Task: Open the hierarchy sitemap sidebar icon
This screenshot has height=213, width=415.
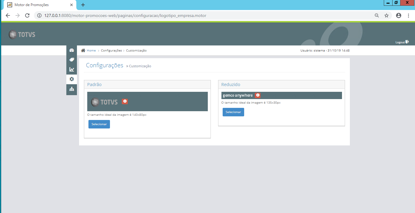Action: coord(71,89)
